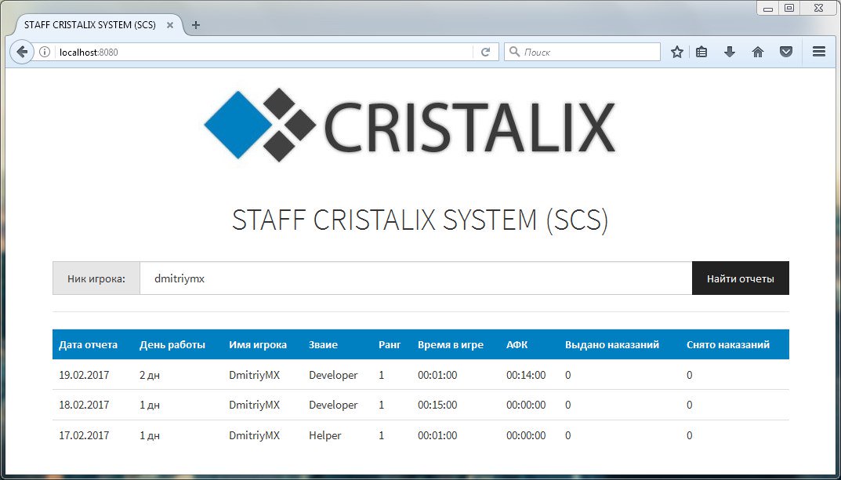Viewport: 841px width, 480px height.
Task: Click DmitriyMX in the 19.02.2017 row
Action: (254, 375)
